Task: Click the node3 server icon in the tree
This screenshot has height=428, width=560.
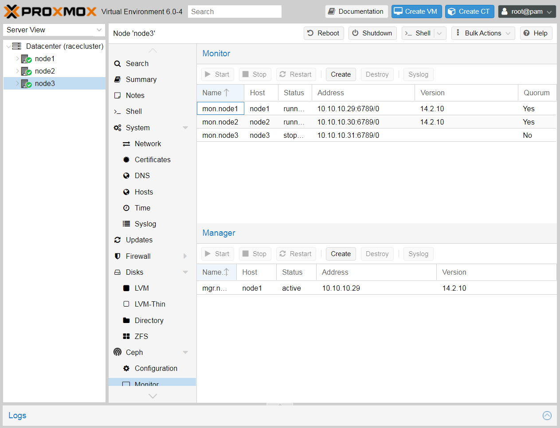Action: coord(27,84)
